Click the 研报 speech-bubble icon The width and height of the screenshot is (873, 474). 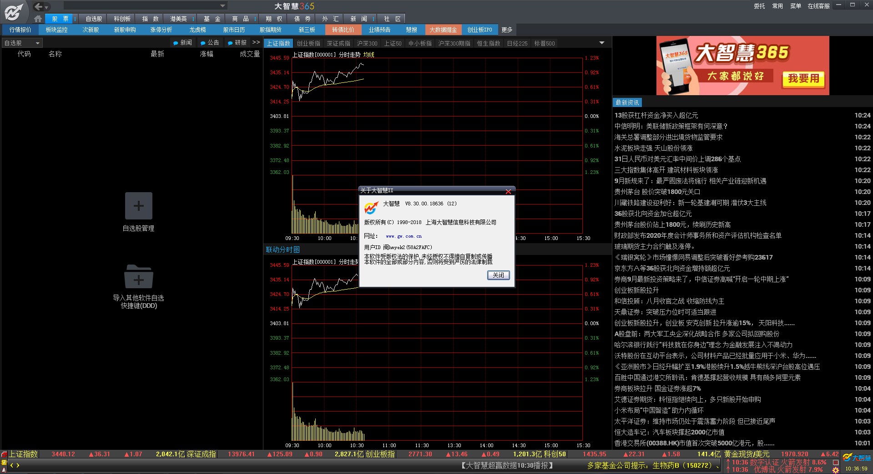point(230,43)
